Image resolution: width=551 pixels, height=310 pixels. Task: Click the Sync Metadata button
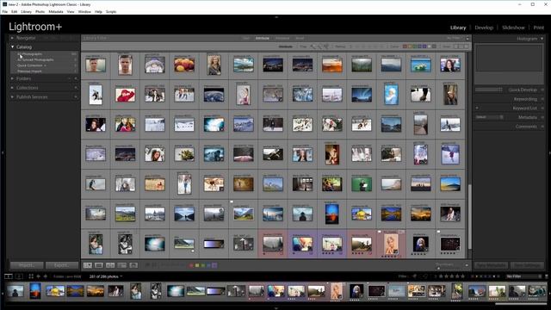click(491, 265)
